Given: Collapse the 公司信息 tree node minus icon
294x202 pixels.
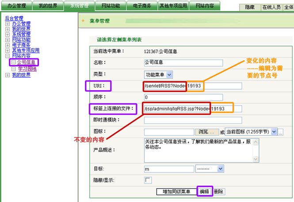Looking at the screenshot, I should coord(13,63).
